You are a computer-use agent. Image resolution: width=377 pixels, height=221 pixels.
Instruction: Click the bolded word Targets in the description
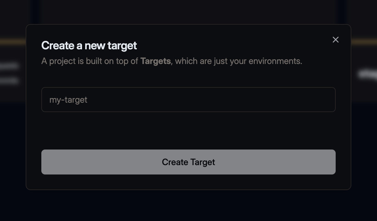155,61
